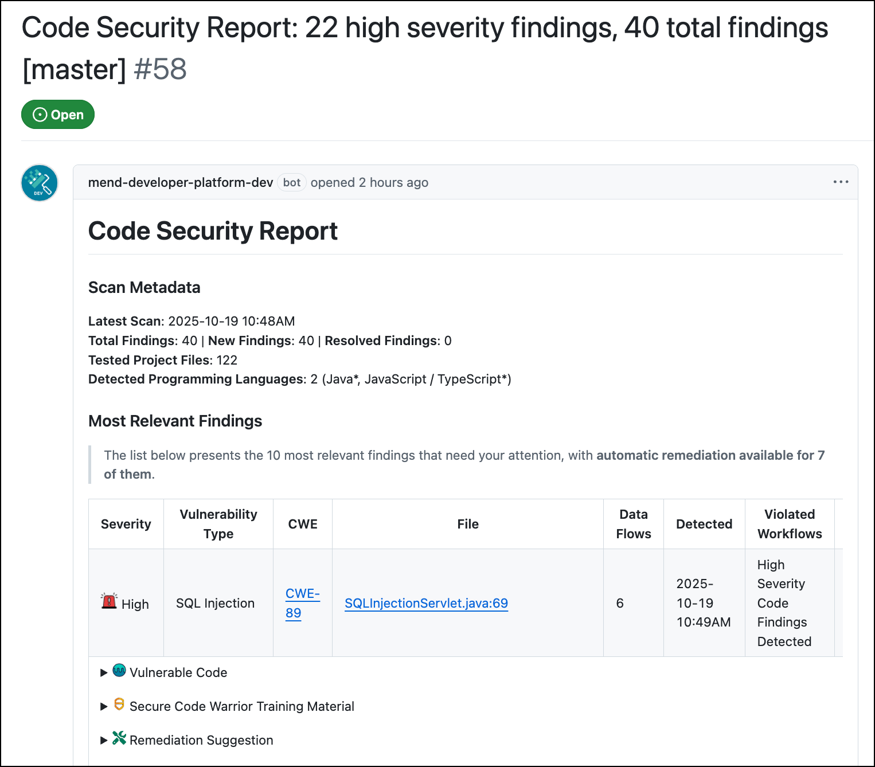Image resolution: width=875 pixels, height=767 pixels.
Task: Click the bot label badge
Action: tap(292, 182)
